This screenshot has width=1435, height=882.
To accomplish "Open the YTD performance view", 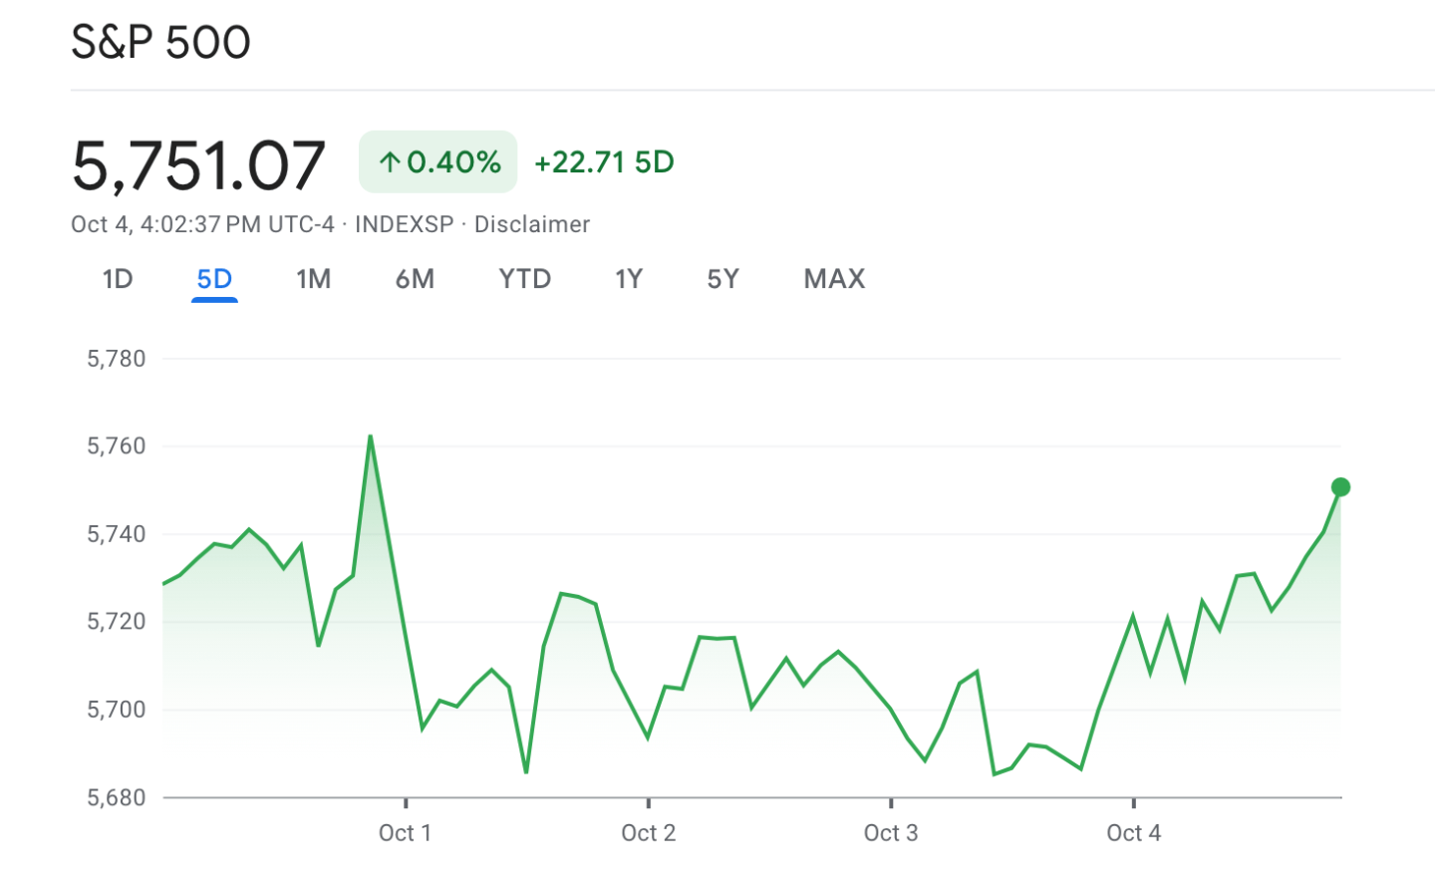I will [525, 279].
